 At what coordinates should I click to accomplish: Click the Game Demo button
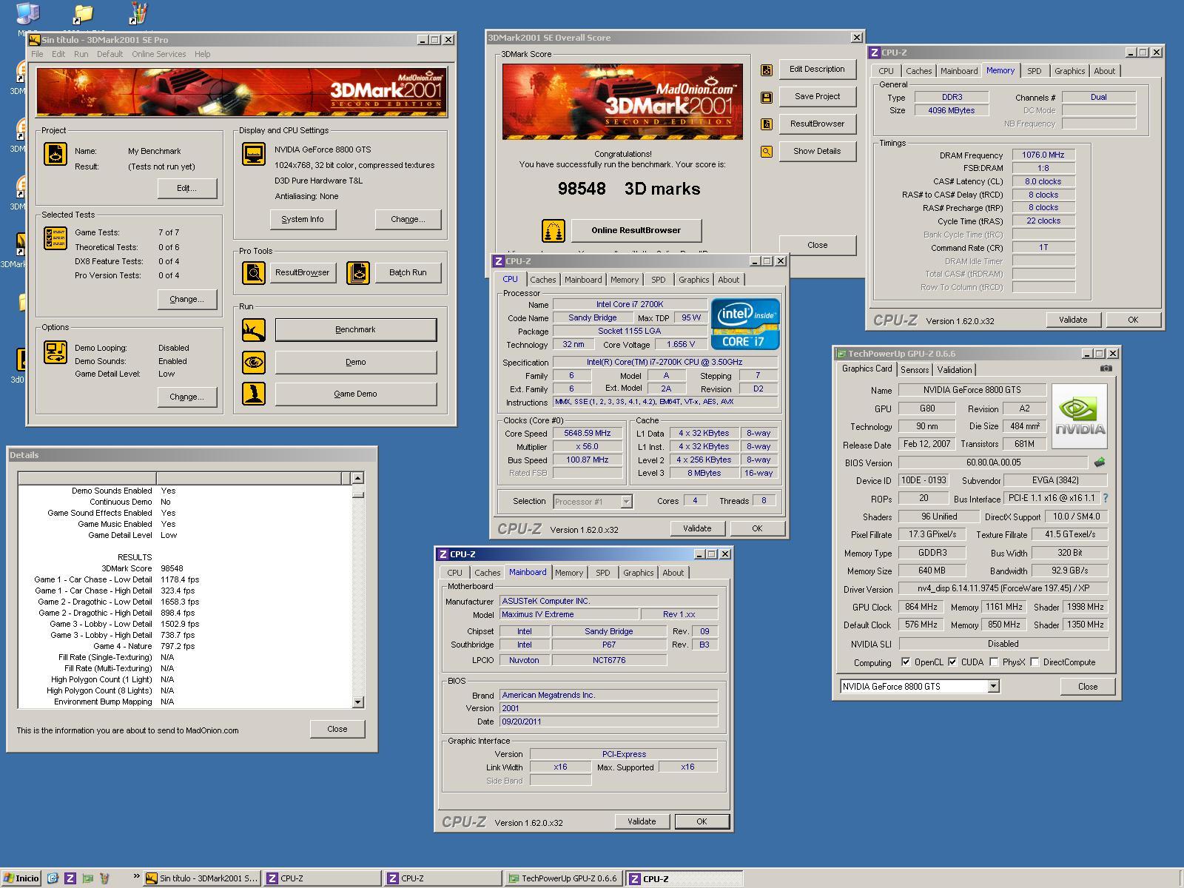pyautogui.click(x=356, y=394)
